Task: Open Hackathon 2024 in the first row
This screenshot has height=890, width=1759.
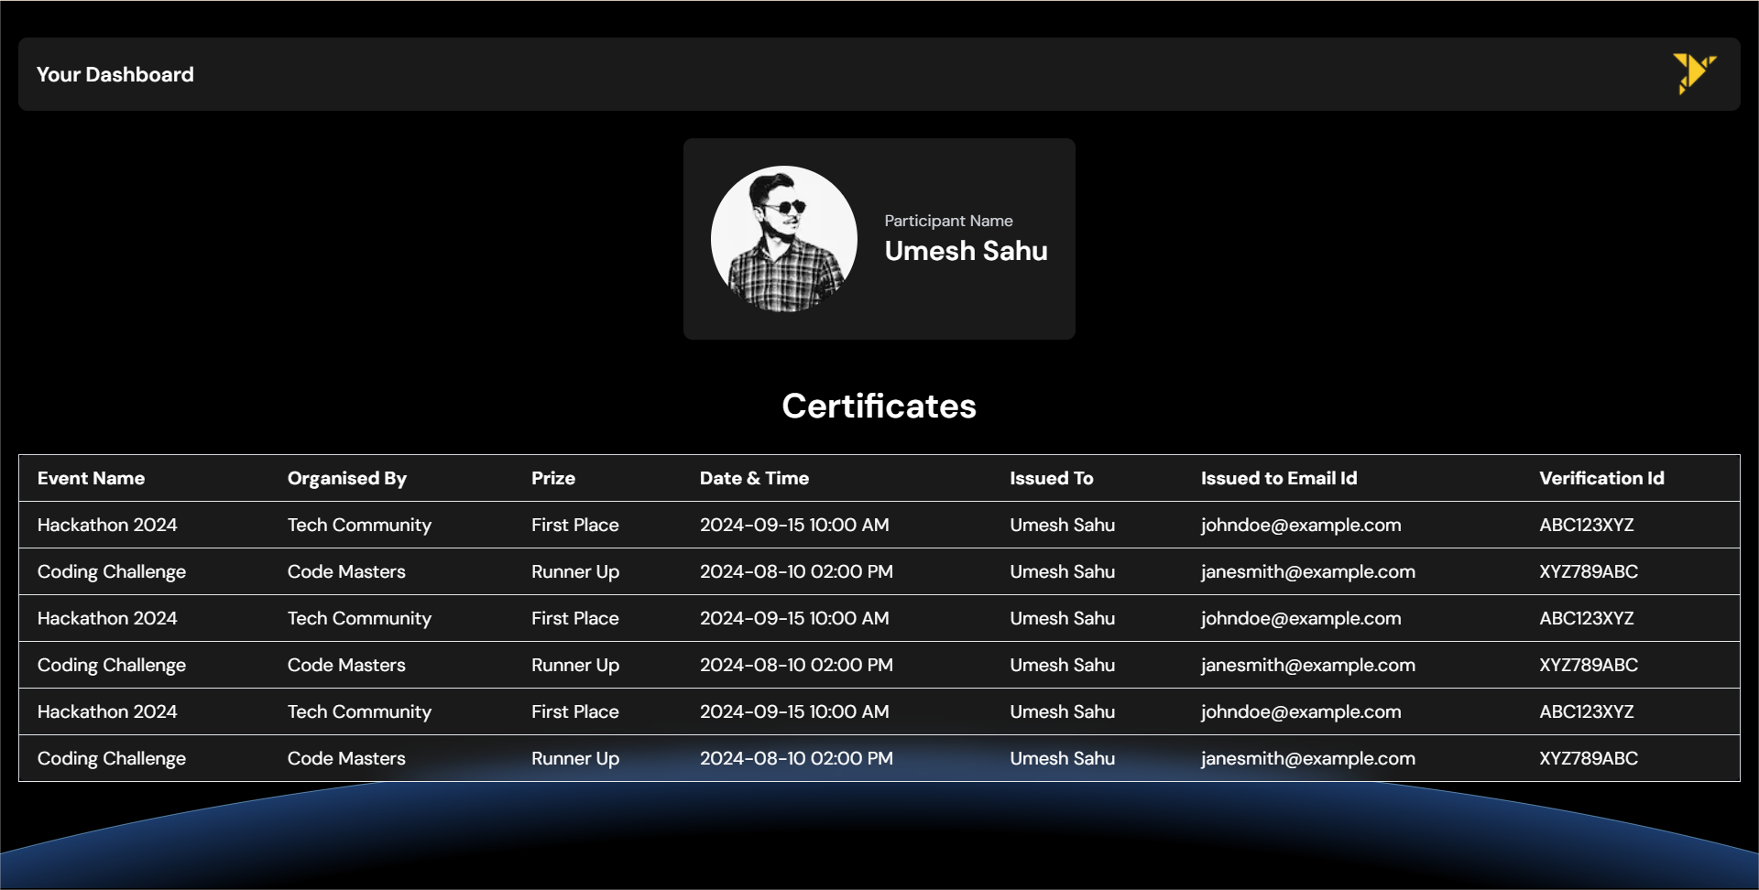Action: [x=107, y=525]
